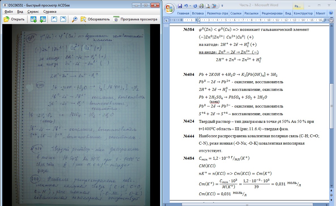Screen dimensions: 336x206
Task: Open the Вид ribbon tab in Word
Action: coord(288,13)
